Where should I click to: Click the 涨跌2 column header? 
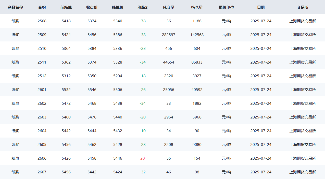[142, 7]
